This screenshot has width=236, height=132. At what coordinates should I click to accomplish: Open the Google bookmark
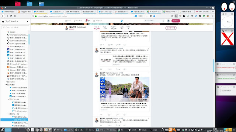[13, 32]
